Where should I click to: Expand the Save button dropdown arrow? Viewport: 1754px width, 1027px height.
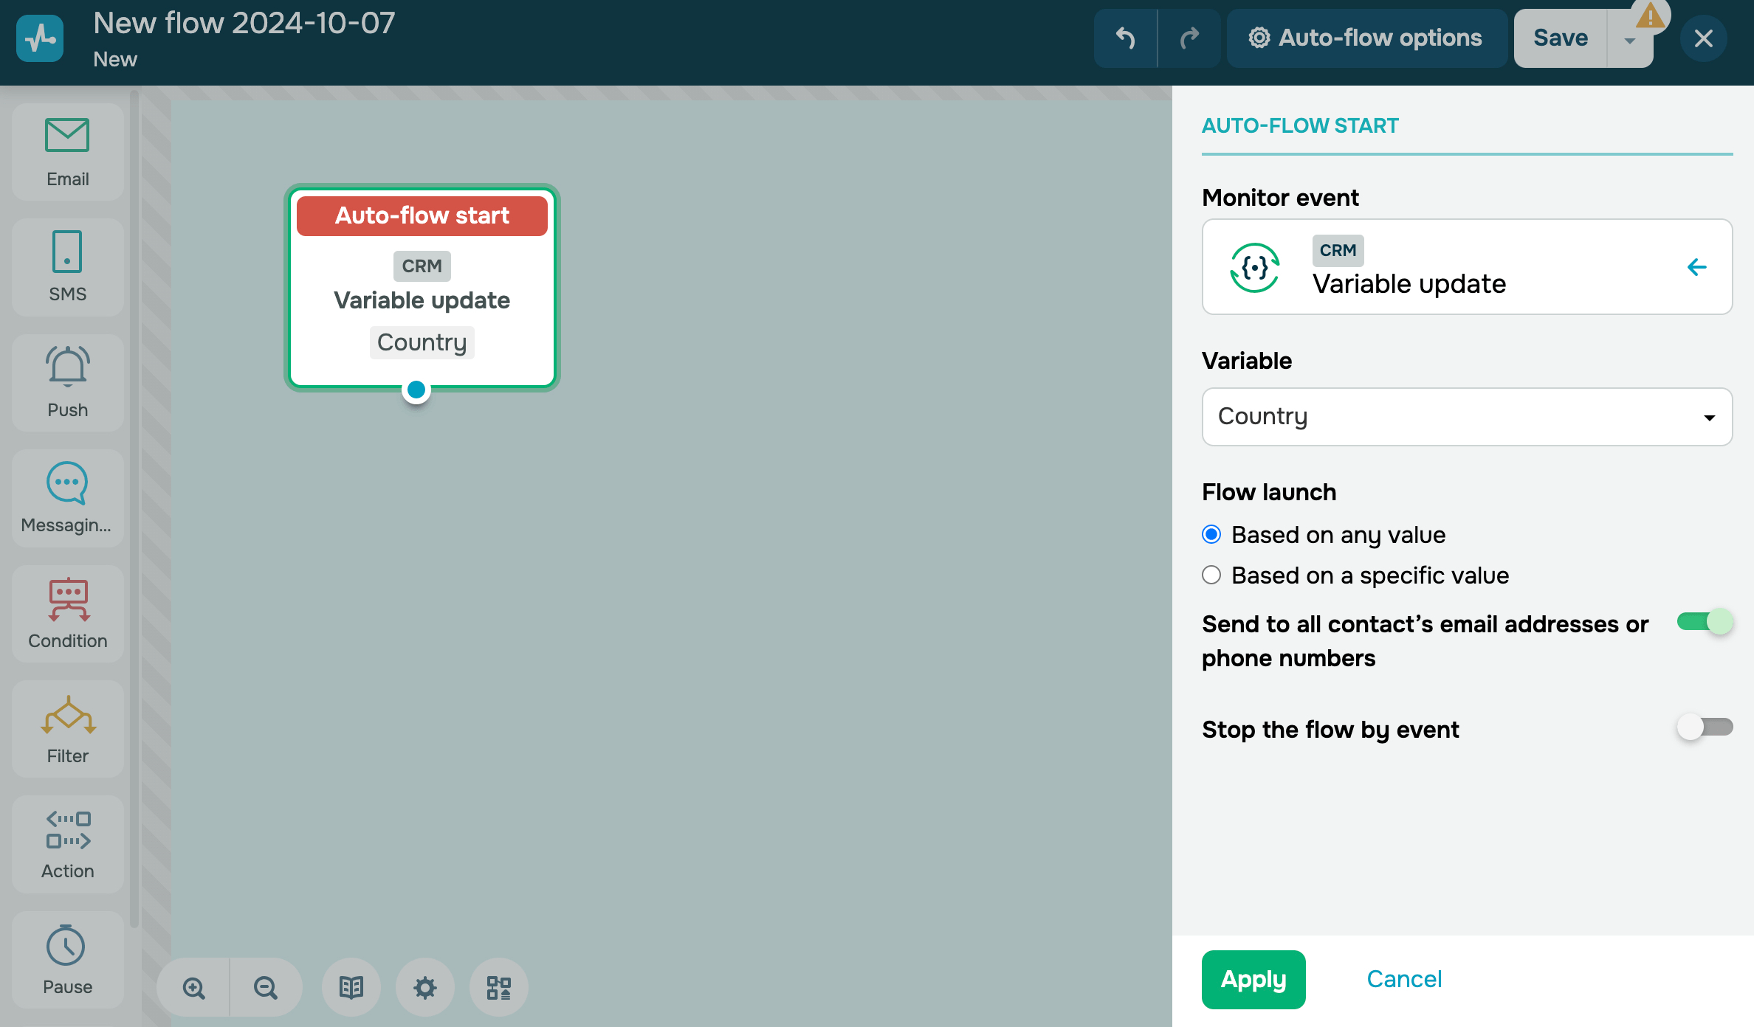point(1630,40)
